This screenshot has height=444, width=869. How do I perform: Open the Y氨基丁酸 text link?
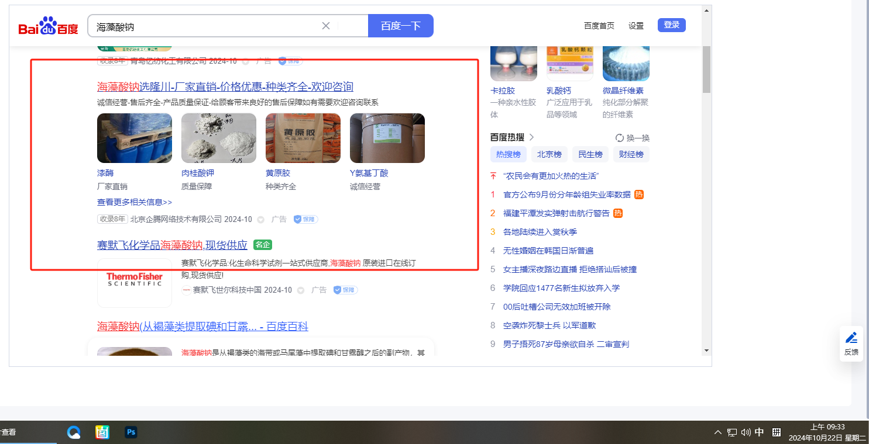(x=369, y=173)
